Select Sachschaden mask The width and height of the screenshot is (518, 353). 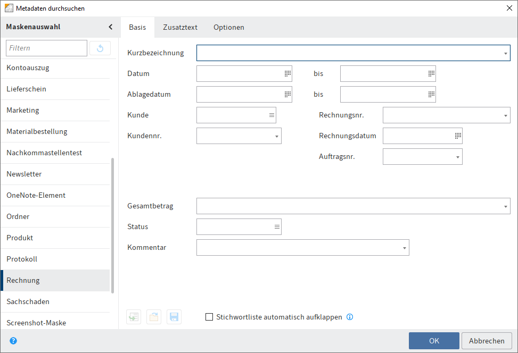(55, 302)
